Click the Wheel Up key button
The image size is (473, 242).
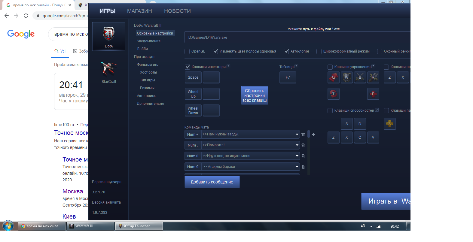pos(193,94)
